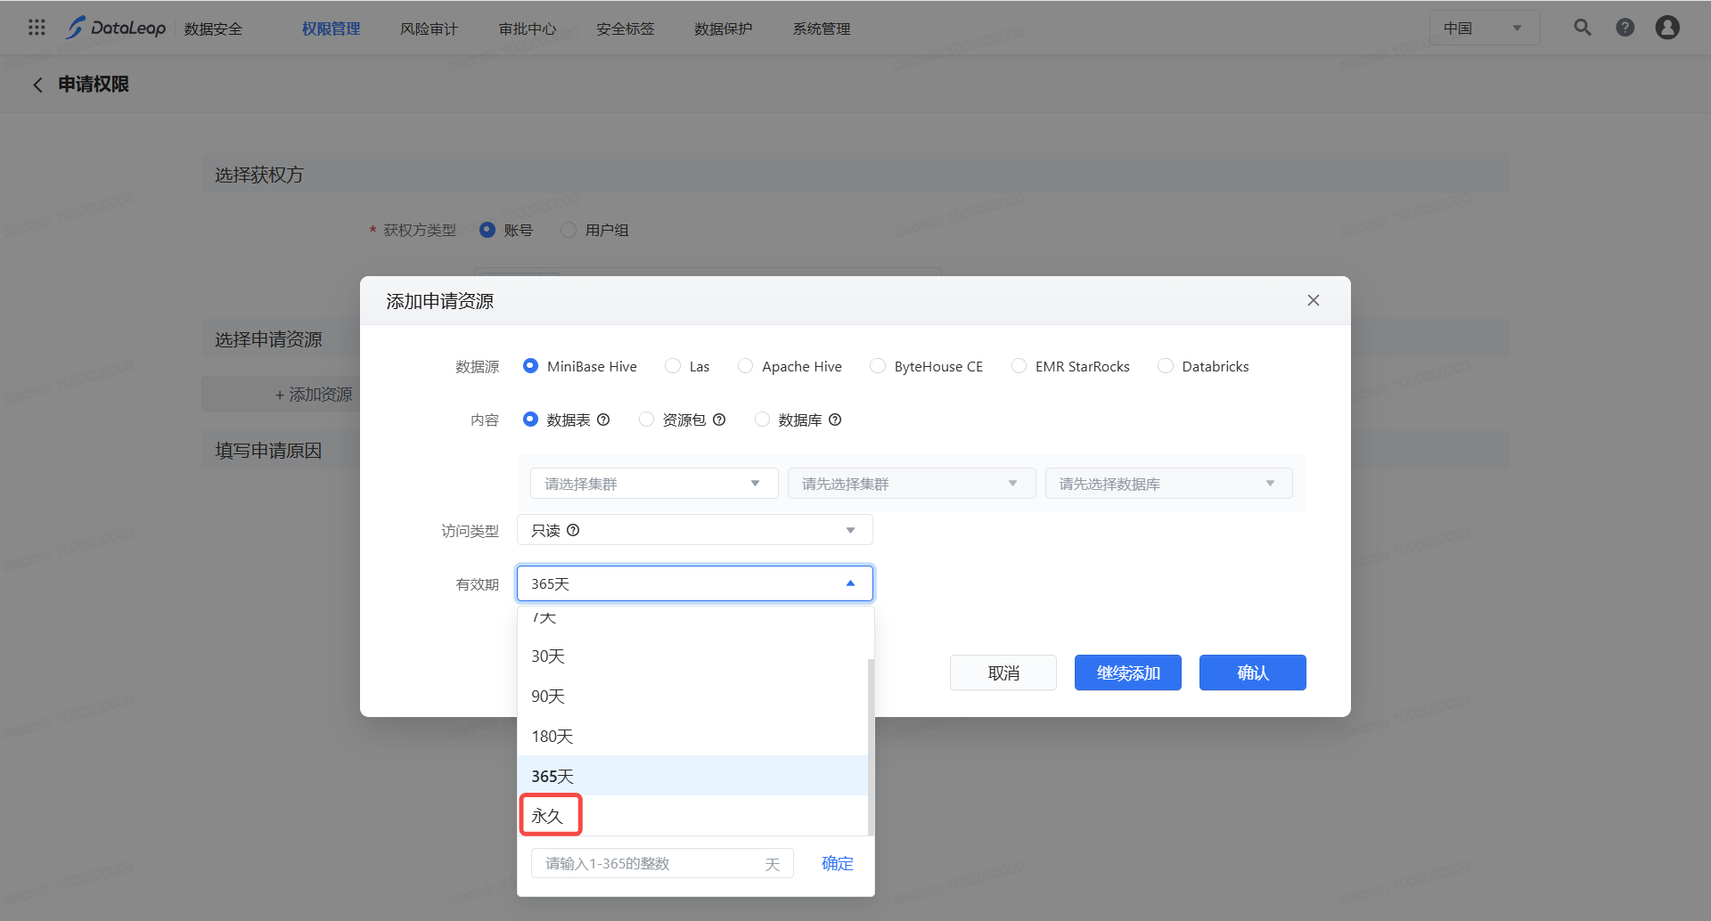Expand the 请选择集群 dropdown
The image size is (1711, 921).
click(x=654, y=484)
